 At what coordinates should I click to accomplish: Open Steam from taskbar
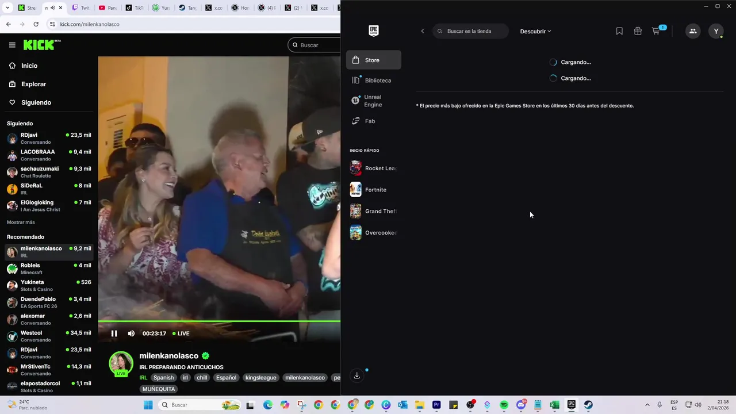[x=588, y=405]
